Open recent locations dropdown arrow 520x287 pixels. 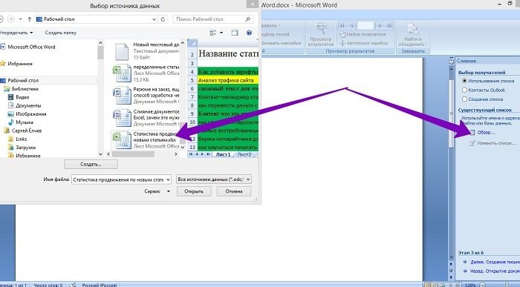tap(21, 19)
